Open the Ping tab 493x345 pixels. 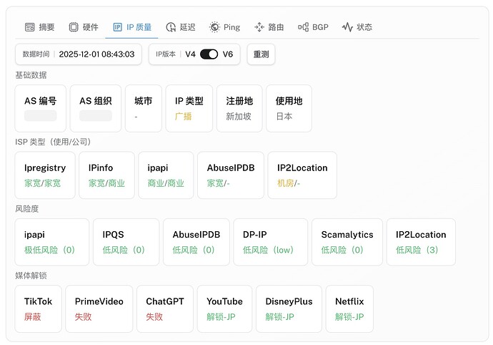coord(225,27)
